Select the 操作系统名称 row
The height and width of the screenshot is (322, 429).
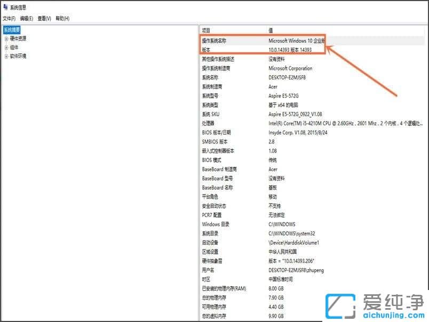point(240,41)
